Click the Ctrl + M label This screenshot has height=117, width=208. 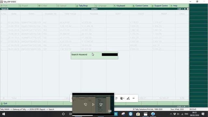[x=181, y=9]
